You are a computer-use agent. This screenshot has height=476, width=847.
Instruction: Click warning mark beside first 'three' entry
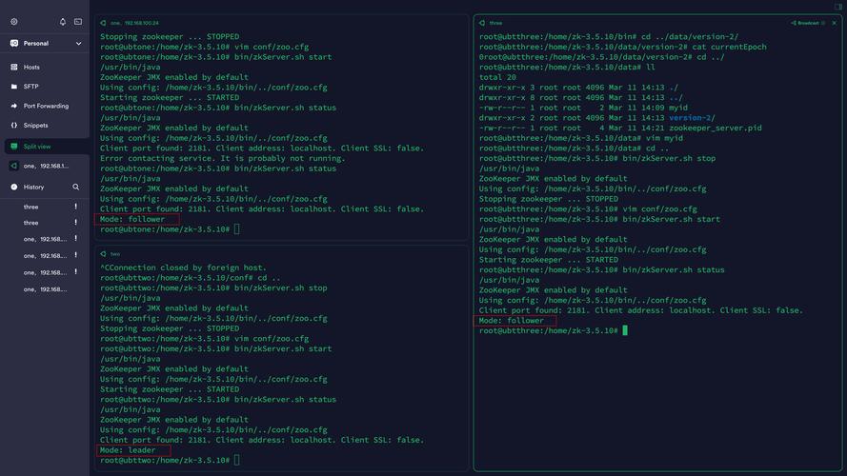[x=76, y=207]
